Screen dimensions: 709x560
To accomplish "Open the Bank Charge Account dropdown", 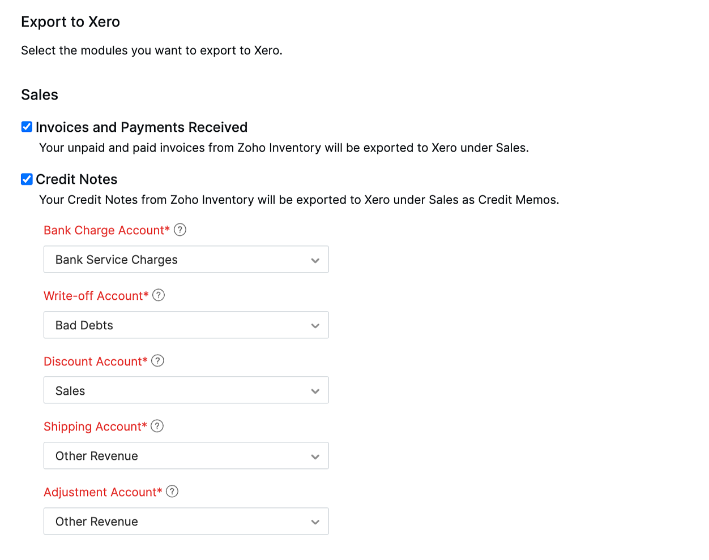I will (186, 259).
